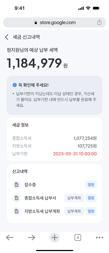This screenshot has height=253, width=109.
Task: Tap the share icon in address bar
Action: 99,22
